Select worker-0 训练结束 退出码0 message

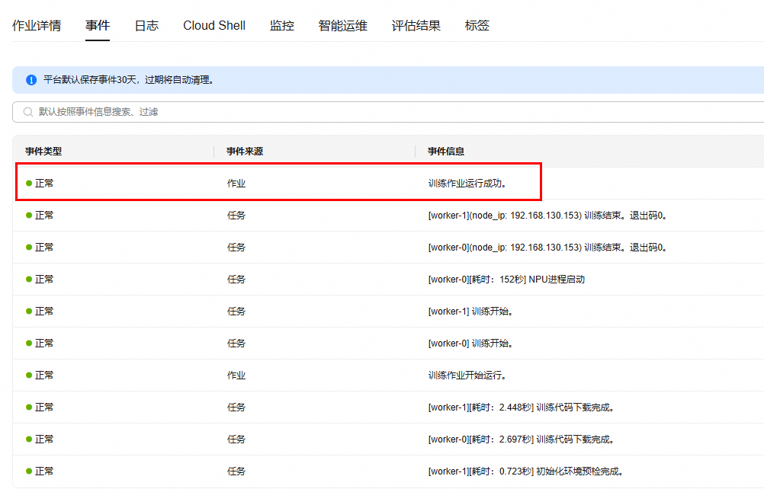point(547,248)
